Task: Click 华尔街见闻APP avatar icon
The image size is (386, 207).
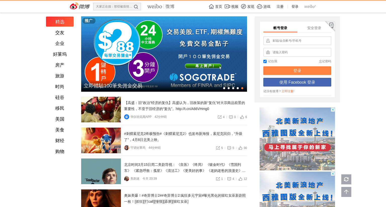Action: click(x=127, y=117)
